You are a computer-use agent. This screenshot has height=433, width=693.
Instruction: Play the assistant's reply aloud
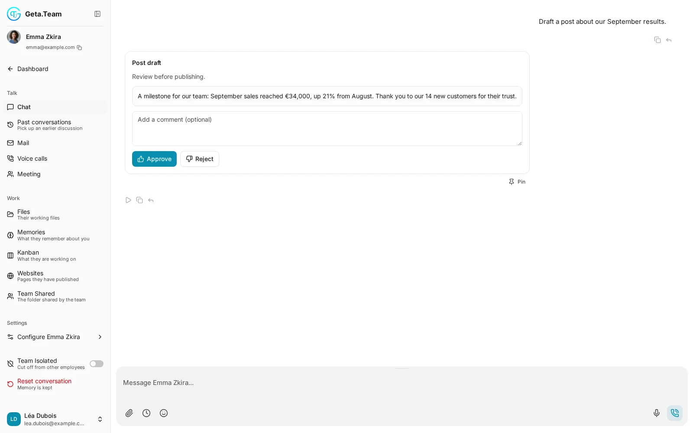tap(128, 200)
